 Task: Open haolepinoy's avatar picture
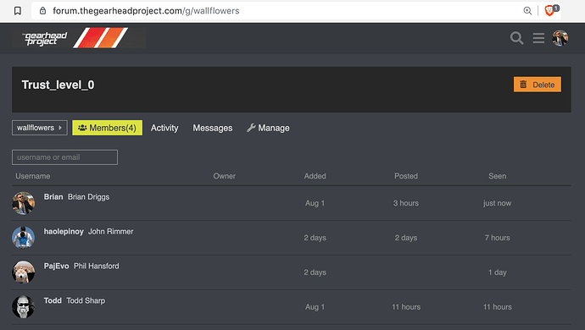pos(23,238)
